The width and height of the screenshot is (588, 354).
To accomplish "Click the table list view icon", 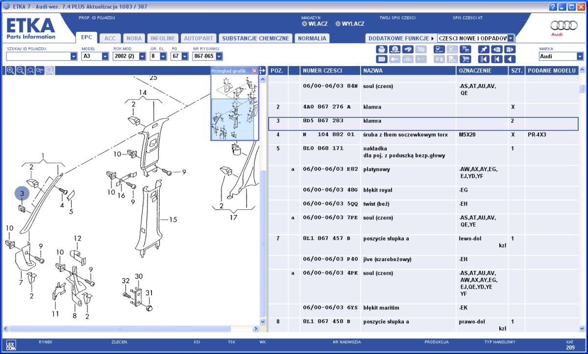I will click(382, 59).
